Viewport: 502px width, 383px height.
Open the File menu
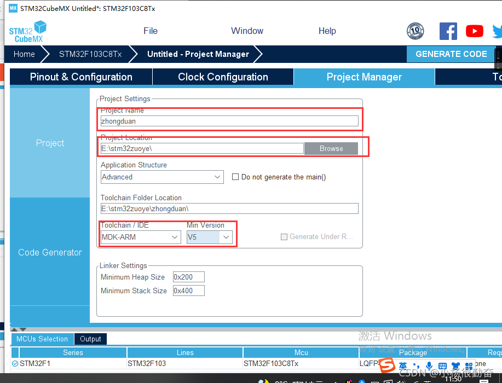click(x=151, y=31)
